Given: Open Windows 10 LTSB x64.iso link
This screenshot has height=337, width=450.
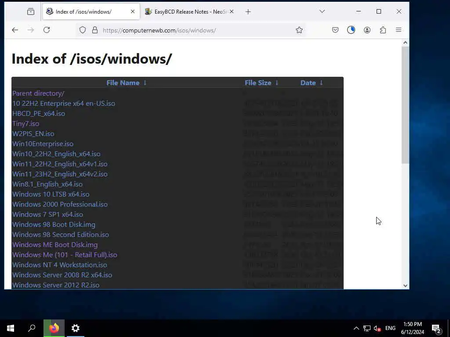Looking at the screenshot, I should click(x=51, y=194).
